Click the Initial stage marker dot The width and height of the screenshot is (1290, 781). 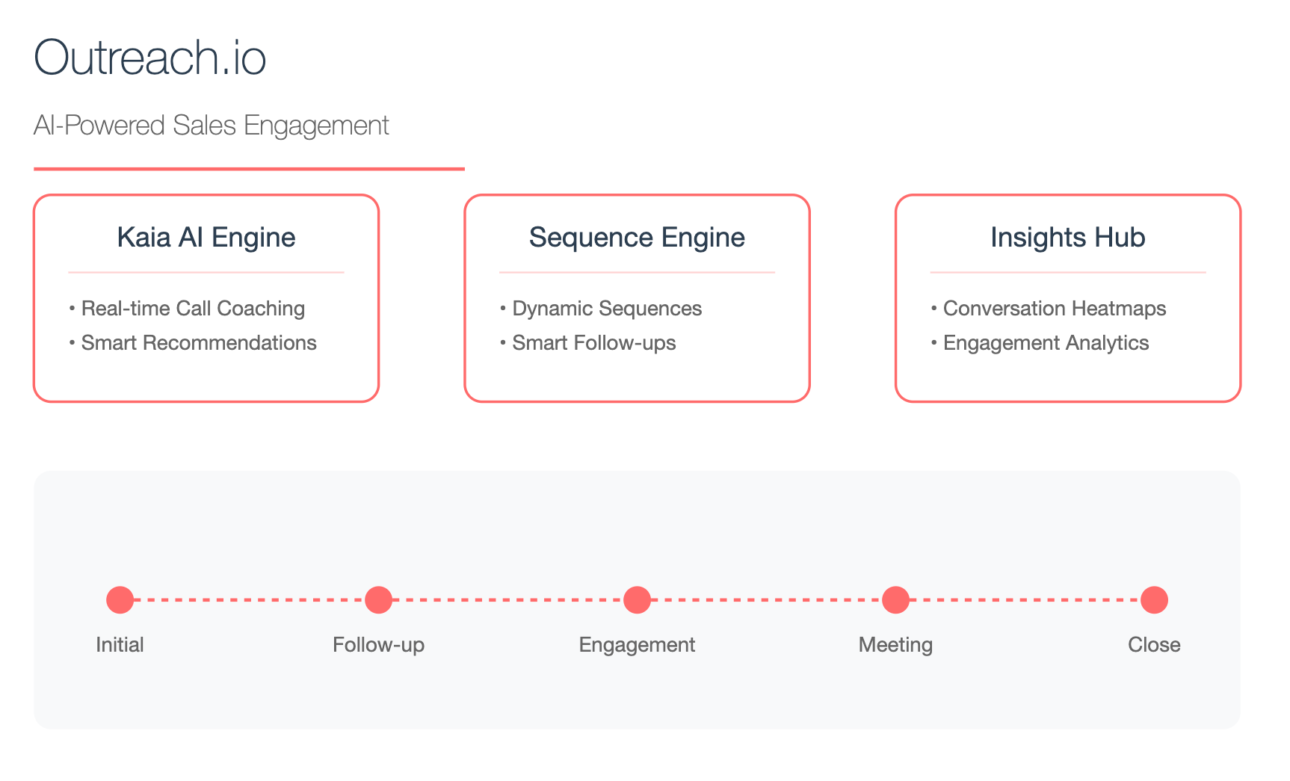pyautogui.click(x=120, y=599)
